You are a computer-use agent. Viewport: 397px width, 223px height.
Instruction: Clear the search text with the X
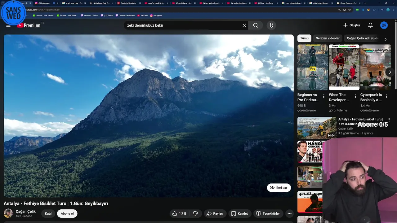pos(244,25)
